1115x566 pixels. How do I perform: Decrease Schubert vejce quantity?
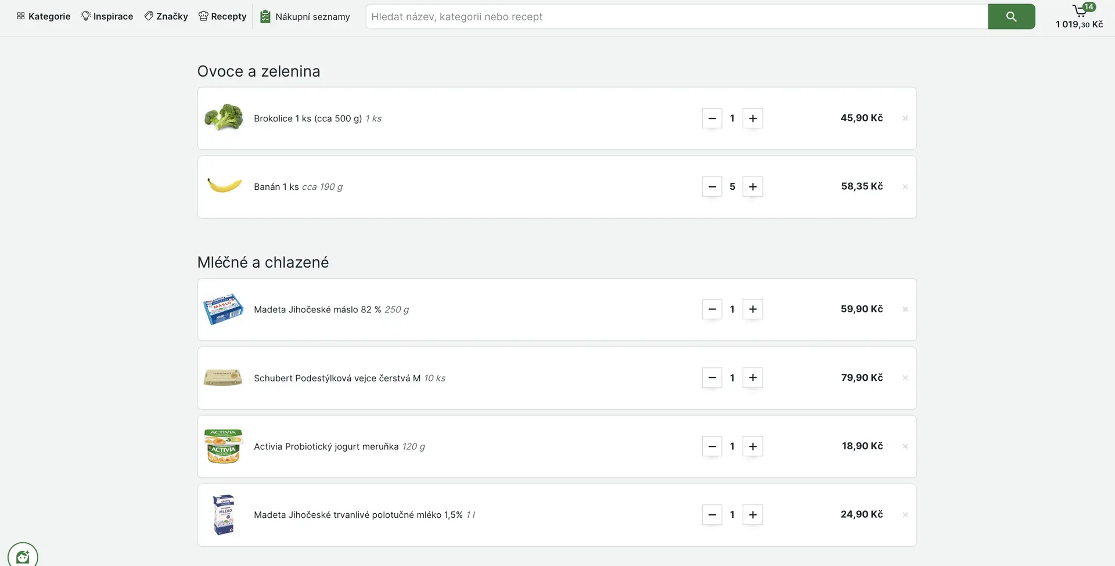[x=712, y=378]
